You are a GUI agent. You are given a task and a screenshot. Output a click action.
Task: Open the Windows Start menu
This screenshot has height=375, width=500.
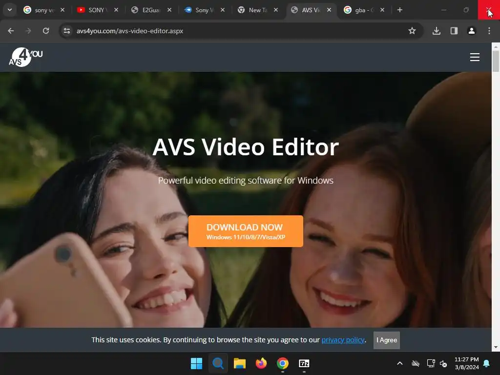tap(196, 363)
